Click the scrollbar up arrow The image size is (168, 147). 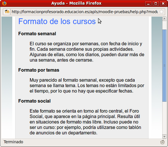pos(164,19)
